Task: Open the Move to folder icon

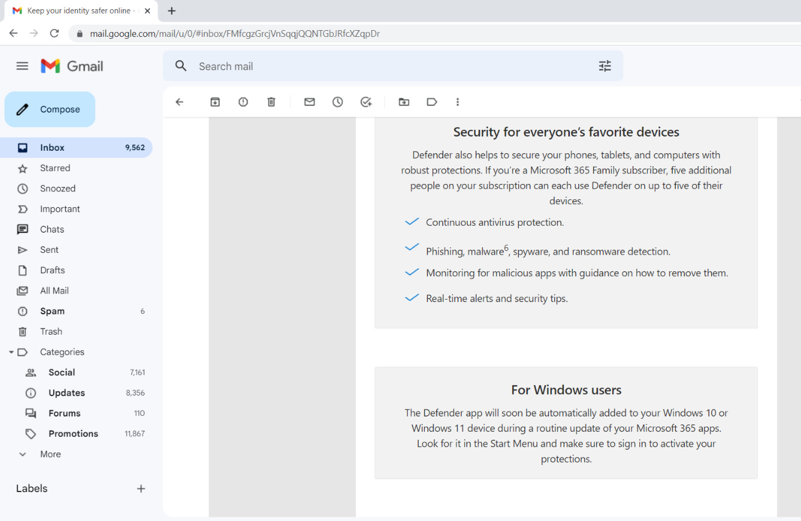Action: (x=404, y=102)
